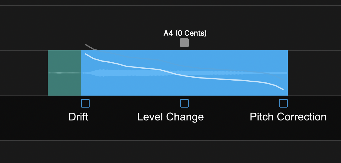
Task: Click the falling tail end of pitch curve
Action: coord(283,89)
